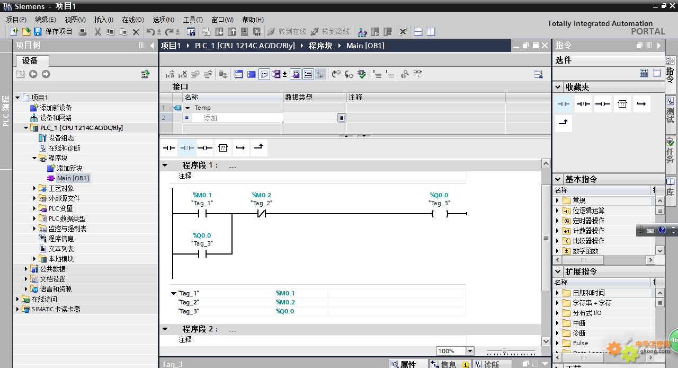Click the Favorites normally open contact in the instructions panel
Screen dimensions: 678x368
pos(564,104)
